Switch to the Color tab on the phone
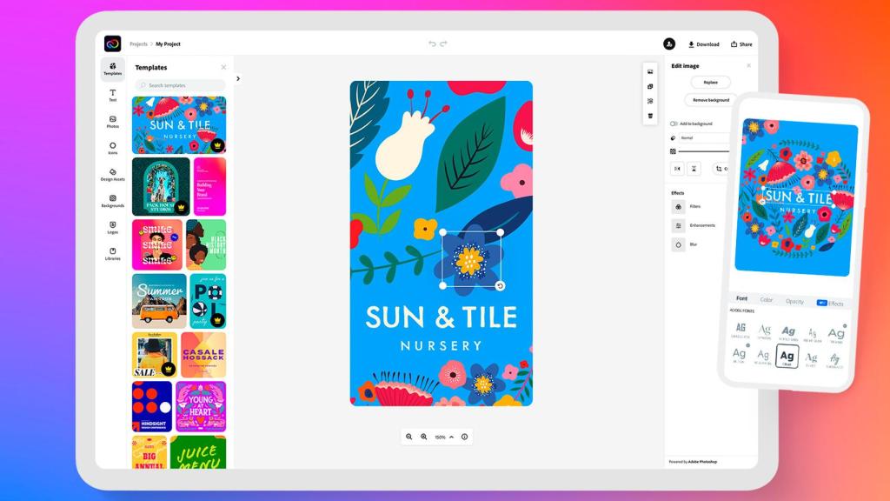 point(767,299)
